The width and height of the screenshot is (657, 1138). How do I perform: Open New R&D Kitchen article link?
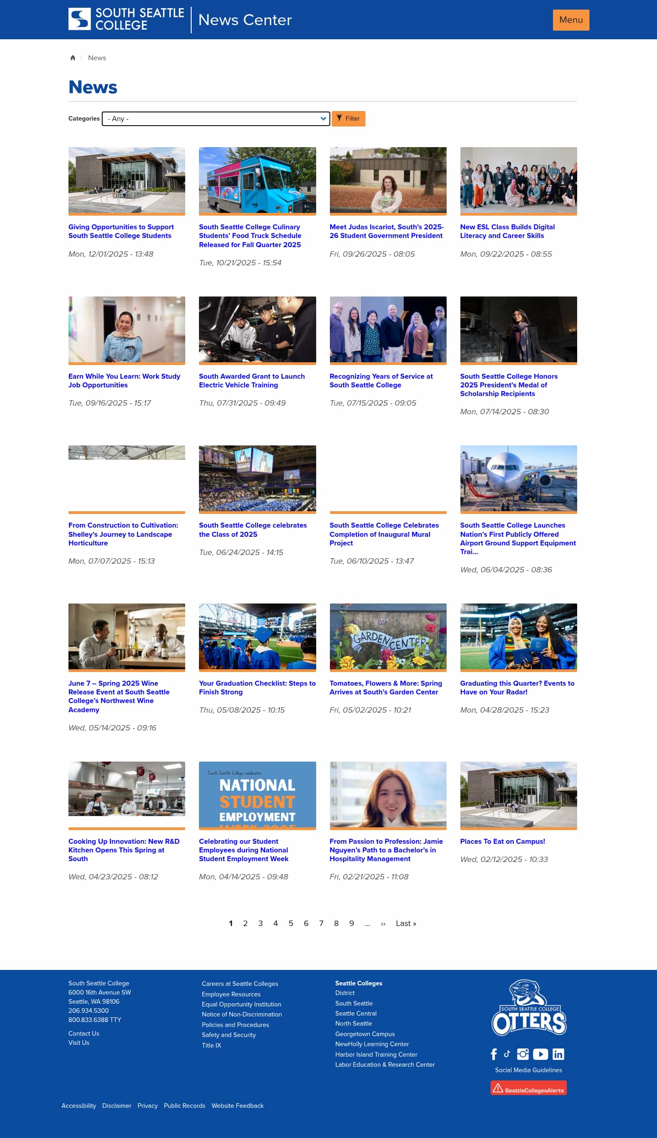(x=124, y=850)
